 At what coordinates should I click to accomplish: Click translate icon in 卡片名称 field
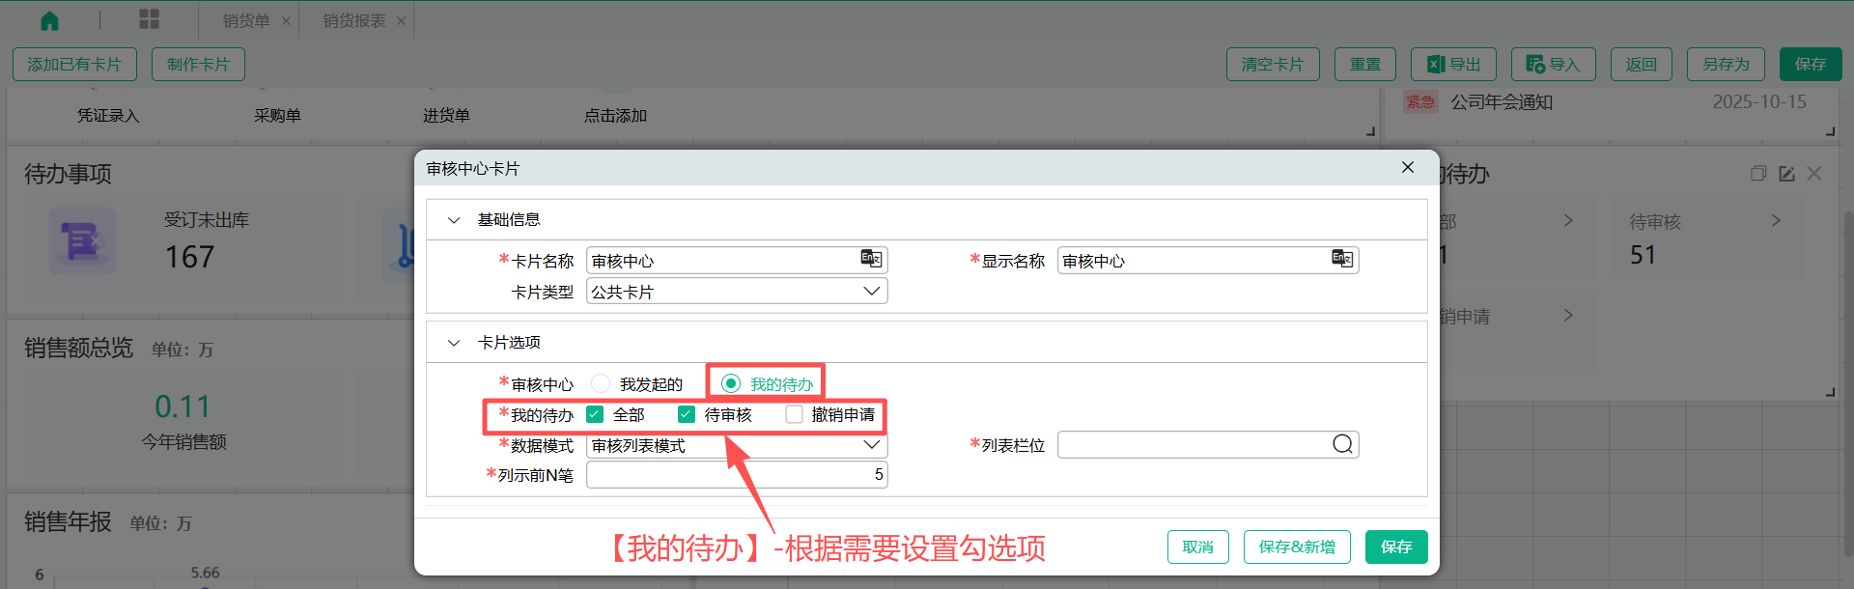point(871,259)
